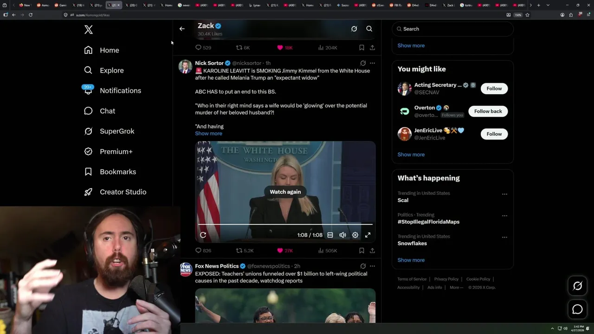
Task: Unlike the post with 27K likes
Action: [x=284, y=250]
